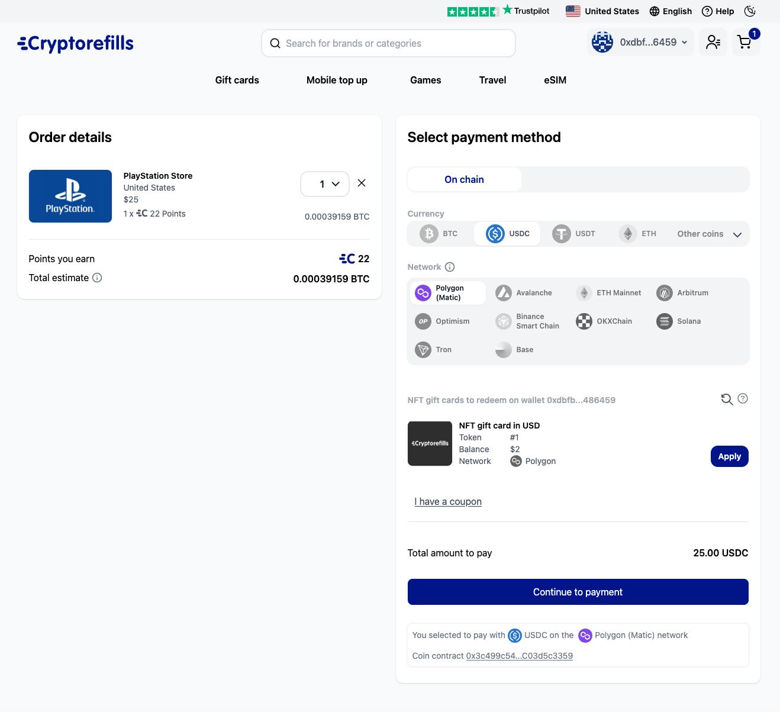Open the Gift cards menu
This screenshot has width=780, height=712.
237,80
